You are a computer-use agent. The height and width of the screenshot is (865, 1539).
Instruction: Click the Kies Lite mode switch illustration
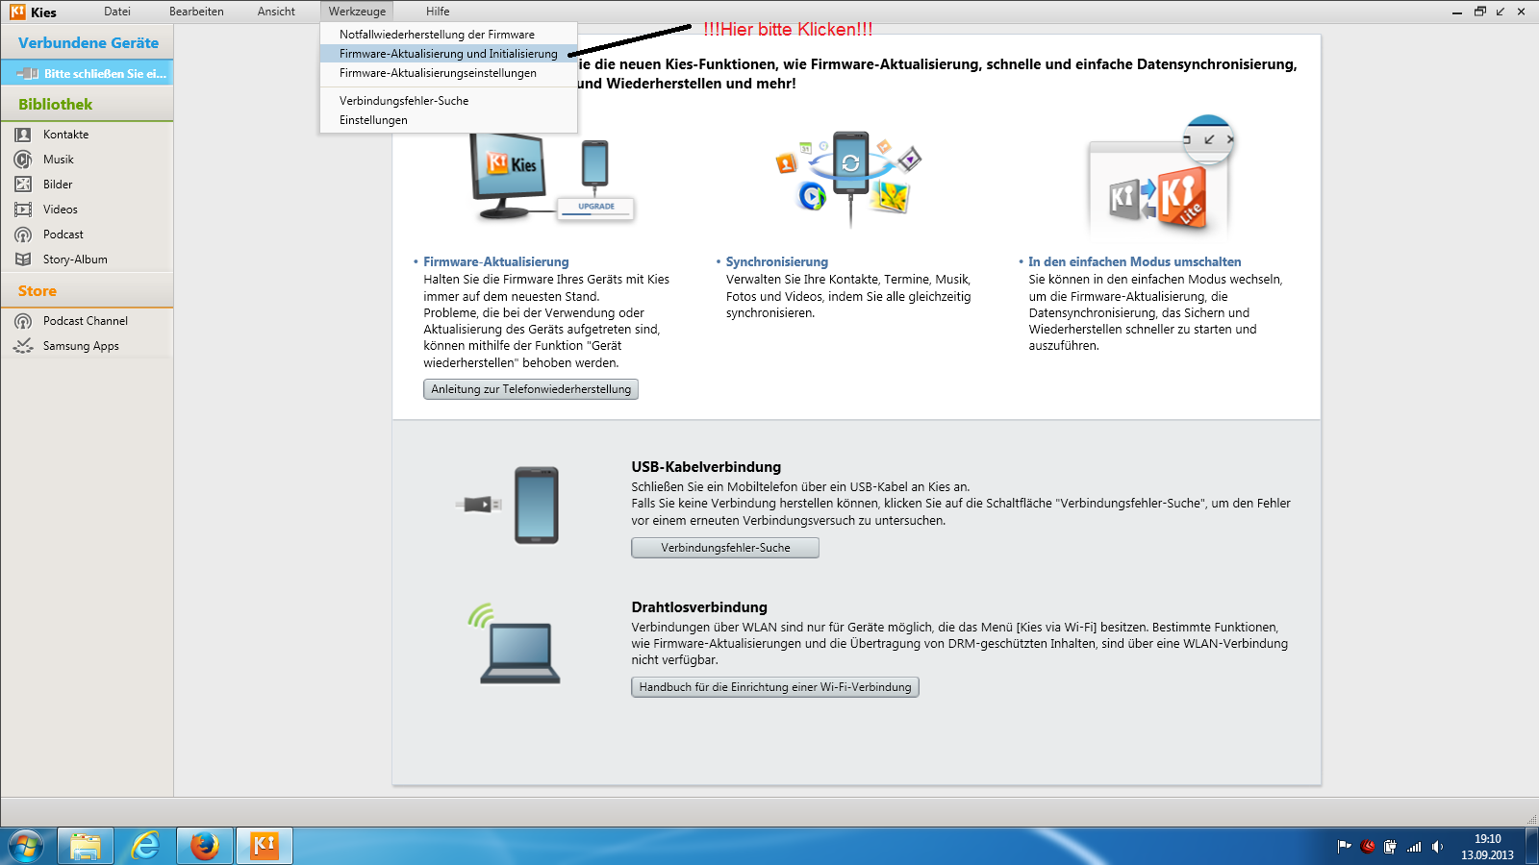pos(1161,176)
